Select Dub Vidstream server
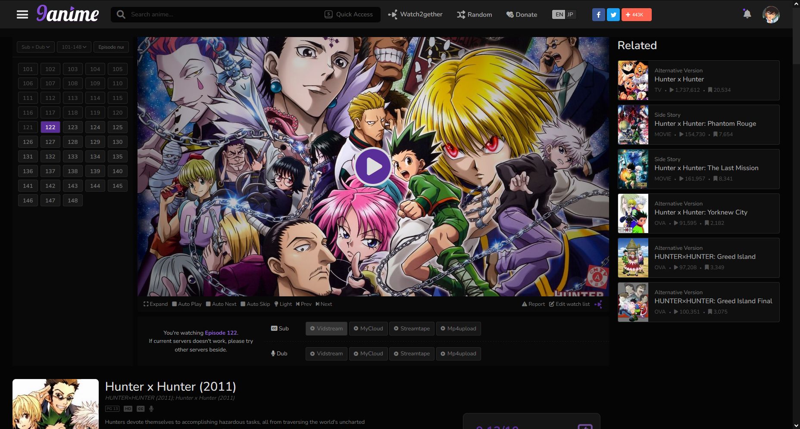 [x=326, y=354]
